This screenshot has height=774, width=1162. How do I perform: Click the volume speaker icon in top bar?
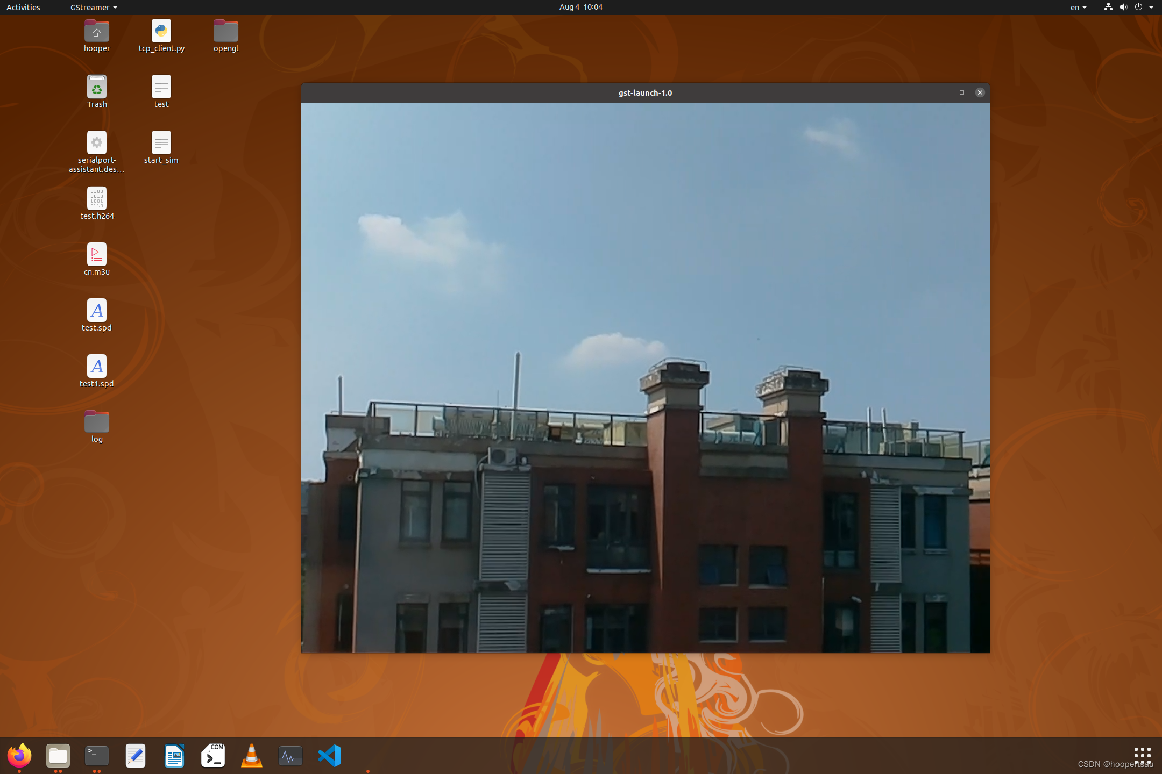(1123, 7)
